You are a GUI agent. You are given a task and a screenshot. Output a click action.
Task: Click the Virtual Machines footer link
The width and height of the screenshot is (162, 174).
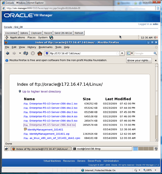[x=52, y=161]
